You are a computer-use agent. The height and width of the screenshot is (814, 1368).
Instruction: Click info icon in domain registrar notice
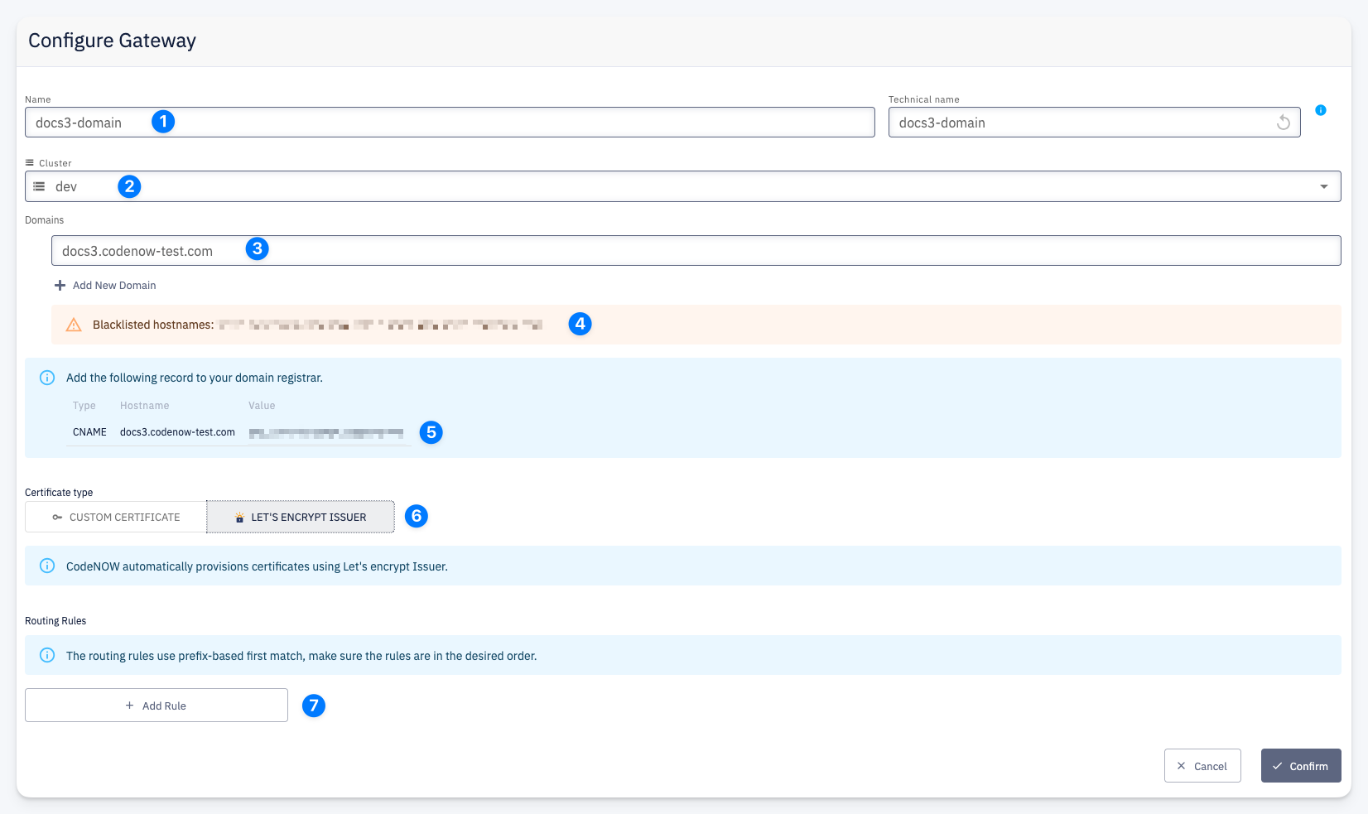pyautogui.click(x=47, y=378)
